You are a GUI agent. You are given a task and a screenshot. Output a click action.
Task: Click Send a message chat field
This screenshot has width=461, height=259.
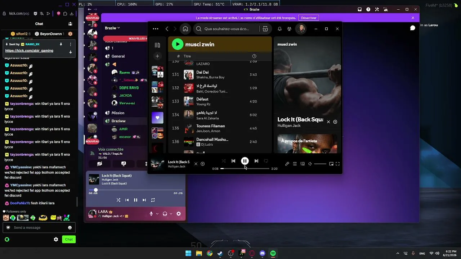pyautogui.click(x=39, y=228)
